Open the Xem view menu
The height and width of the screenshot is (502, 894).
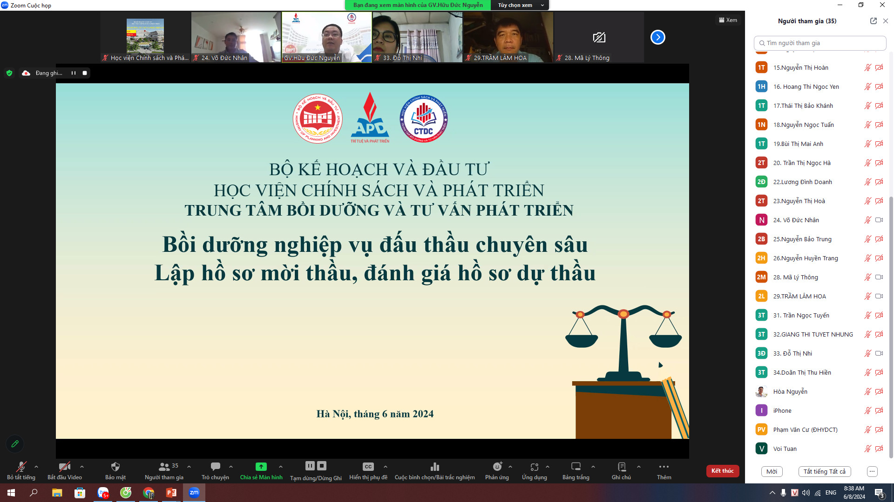(x=728, y=20)
